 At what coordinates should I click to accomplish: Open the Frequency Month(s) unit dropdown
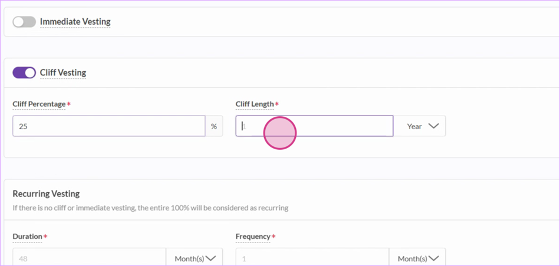point(417,258)
